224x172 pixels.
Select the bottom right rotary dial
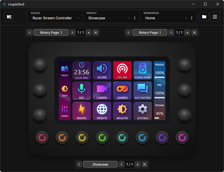point(184,116)
